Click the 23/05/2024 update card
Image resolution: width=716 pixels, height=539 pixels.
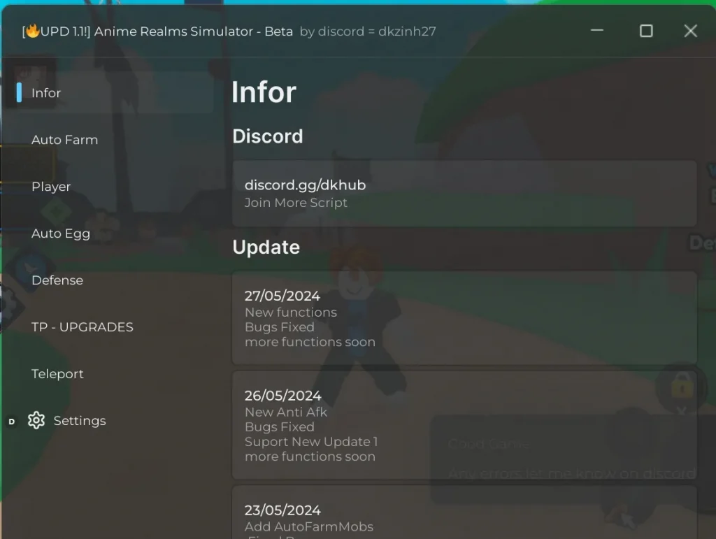tap(464, 517)
